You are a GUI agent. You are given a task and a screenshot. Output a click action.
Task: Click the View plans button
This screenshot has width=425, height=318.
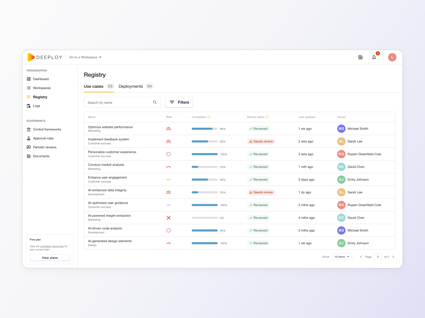[x=50, y=258]
